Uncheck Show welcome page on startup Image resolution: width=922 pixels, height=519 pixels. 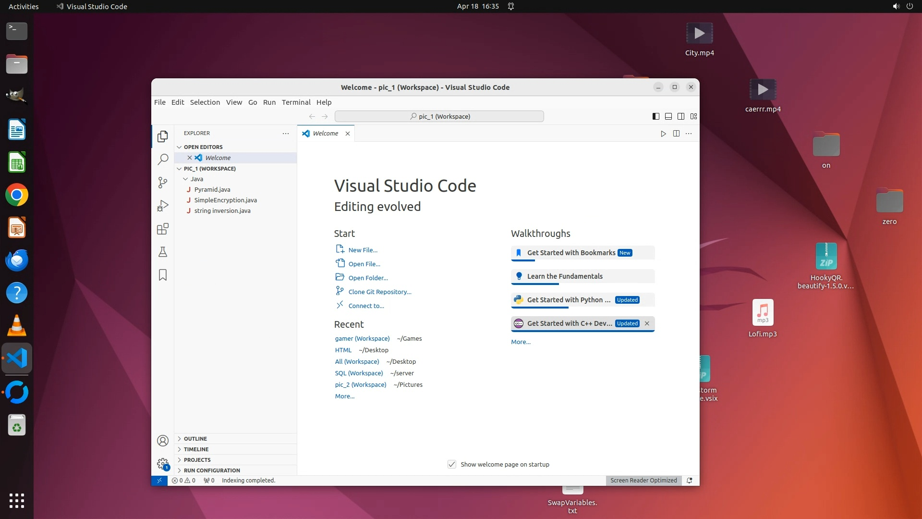(452, 464)
